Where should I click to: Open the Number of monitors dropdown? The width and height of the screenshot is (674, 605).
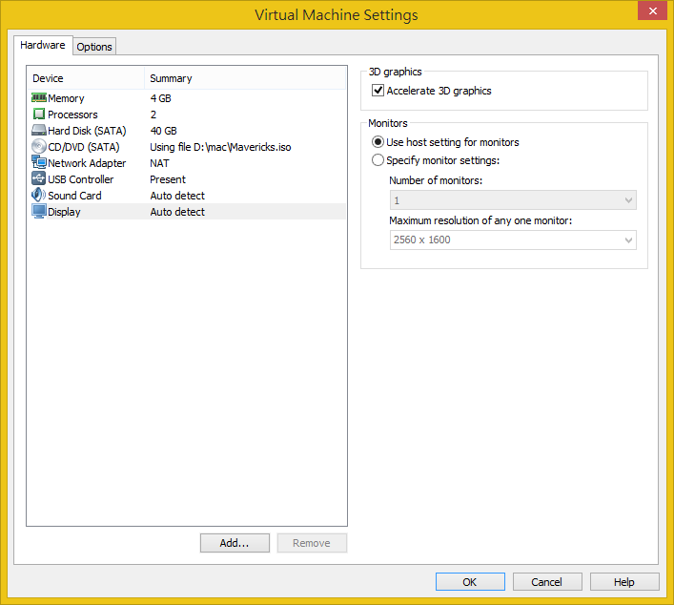513,200
